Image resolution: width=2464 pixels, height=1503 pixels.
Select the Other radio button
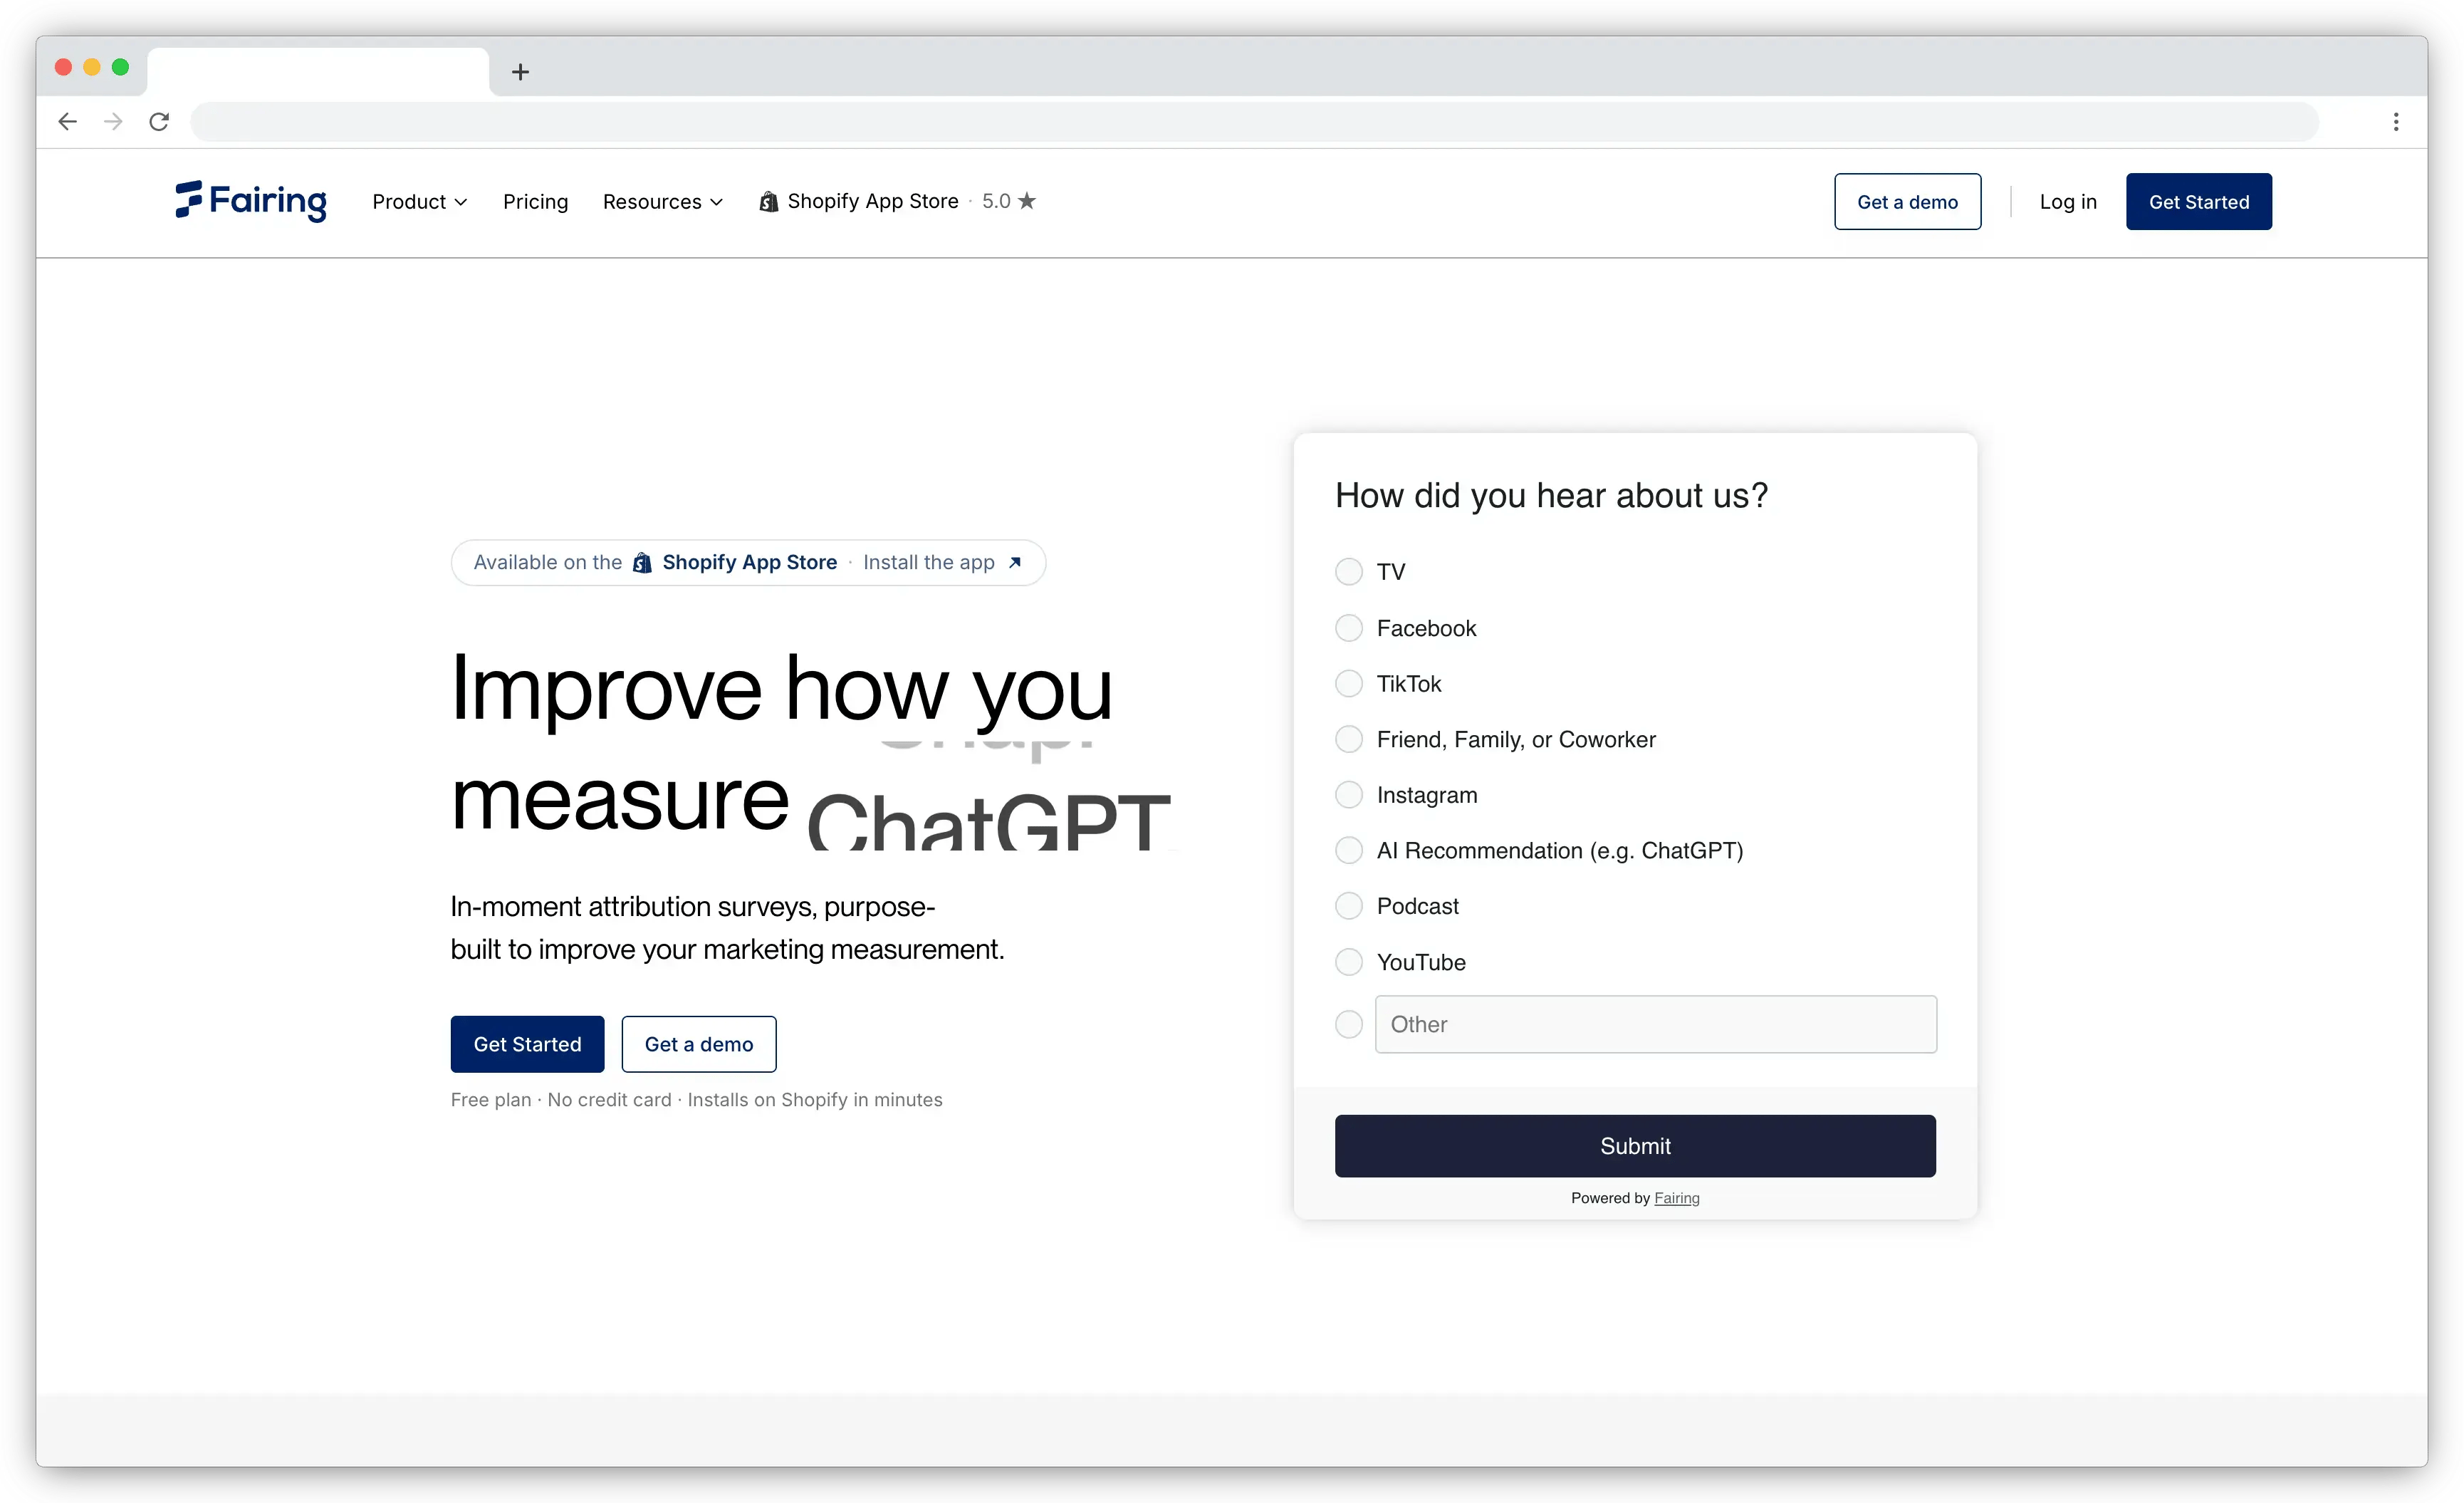point(1349,1024)
